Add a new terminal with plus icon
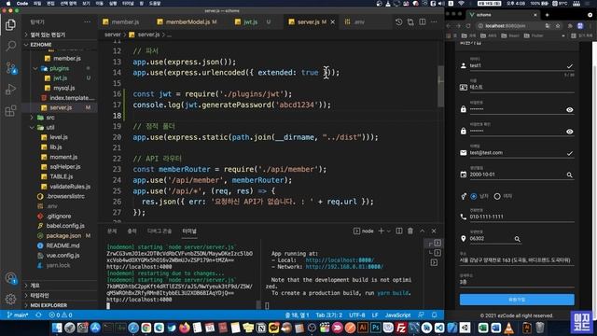 point(381,231)
